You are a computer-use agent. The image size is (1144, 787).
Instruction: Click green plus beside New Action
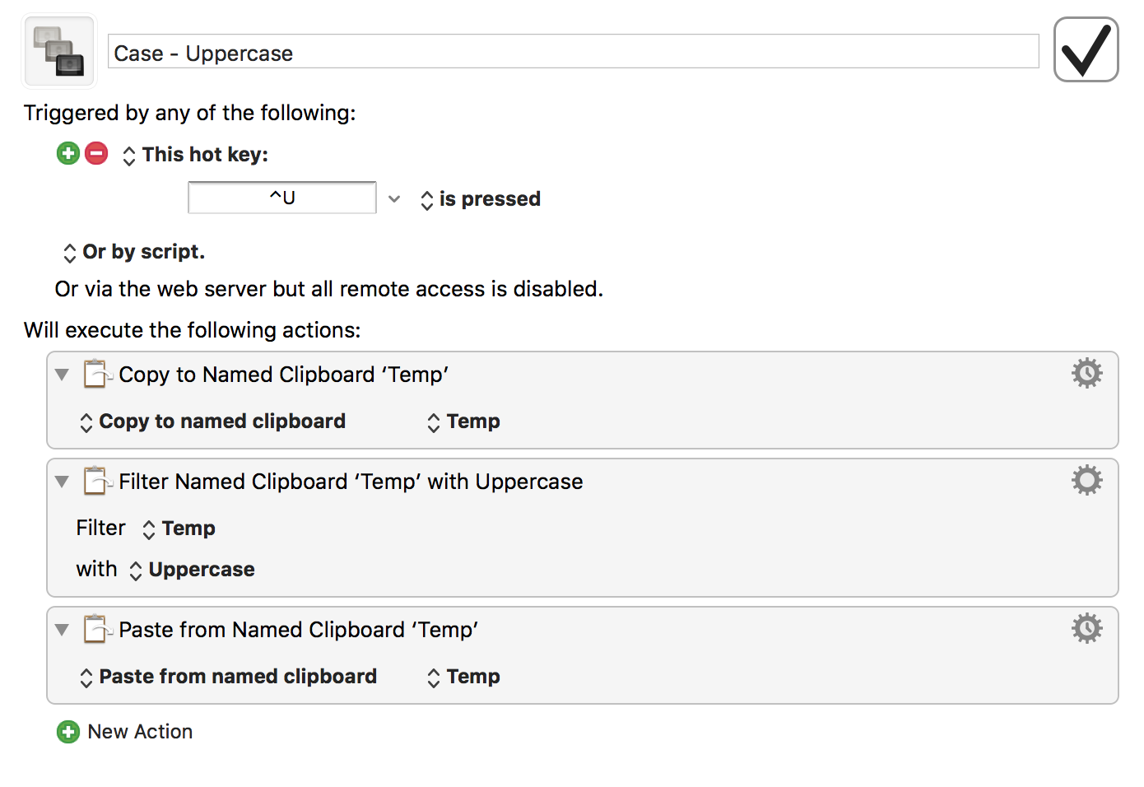click(x=68, y=732)
